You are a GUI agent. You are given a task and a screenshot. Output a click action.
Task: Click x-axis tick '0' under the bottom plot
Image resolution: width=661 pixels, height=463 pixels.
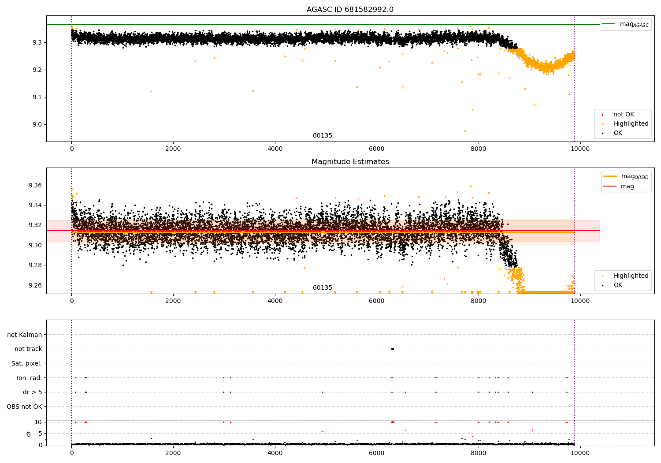(71, 453)
